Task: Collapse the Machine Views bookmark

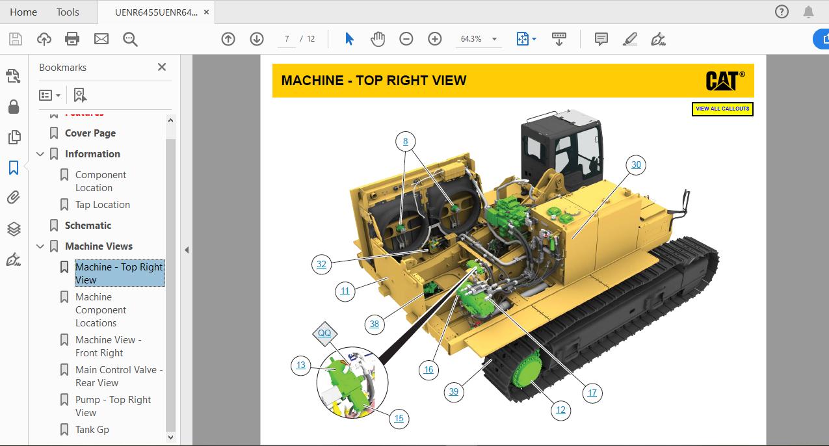Action: (40, 246)
